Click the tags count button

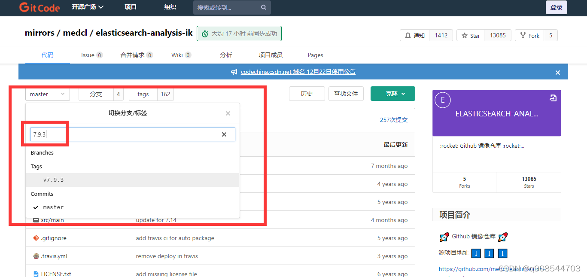165,94
